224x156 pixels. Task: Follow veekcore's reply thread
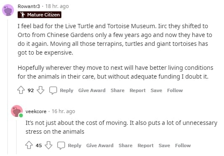click(x=183, y=145)
